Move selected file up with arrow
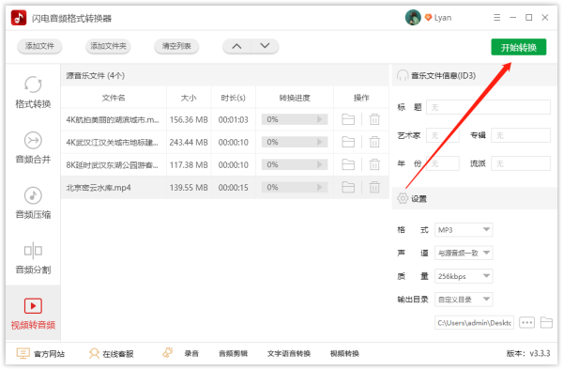The image size is (563, 370). [236, 46]
